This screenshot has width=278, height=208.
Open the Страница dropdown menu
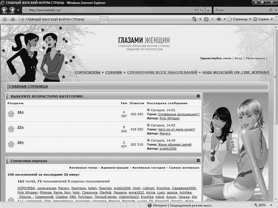[x=240, y=19]
